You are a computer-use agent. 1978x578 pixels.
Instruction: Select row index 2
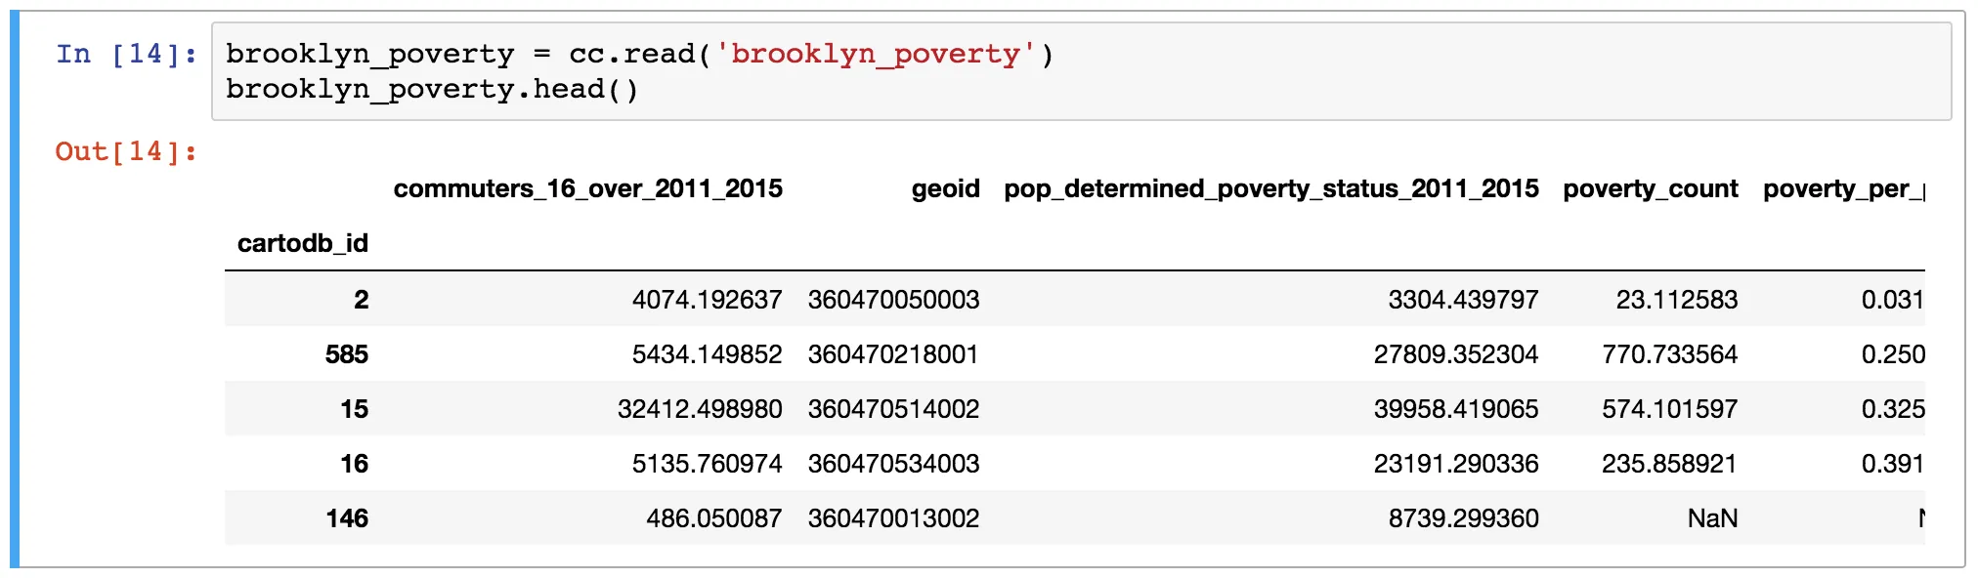click(361, 300)
